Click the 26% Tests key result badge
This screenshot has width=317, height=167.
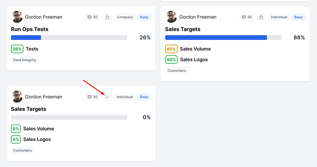(x=17, y=49)
